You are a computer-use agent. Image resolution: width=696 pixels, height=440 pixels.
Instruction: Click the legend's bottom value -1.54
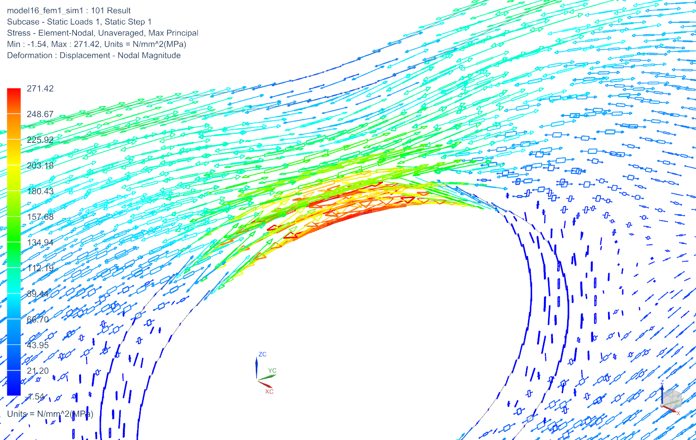[x=35, y=396]
